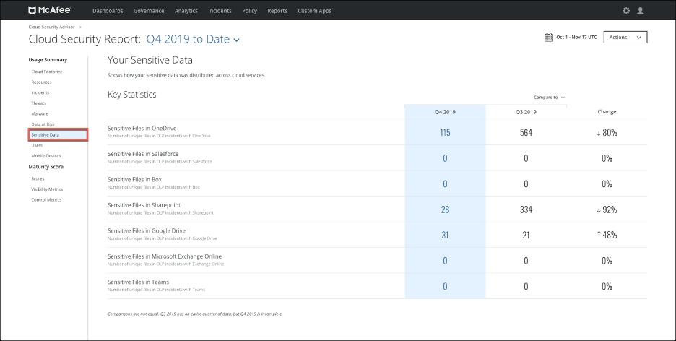
Task: Click the calendar date range icon
Action: 549,38
